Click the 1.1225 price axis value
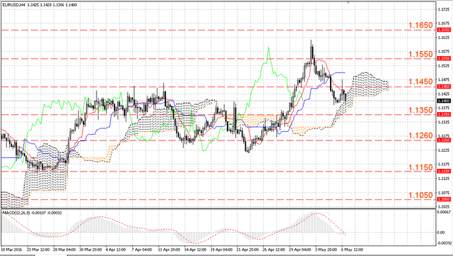 point(444,150)
